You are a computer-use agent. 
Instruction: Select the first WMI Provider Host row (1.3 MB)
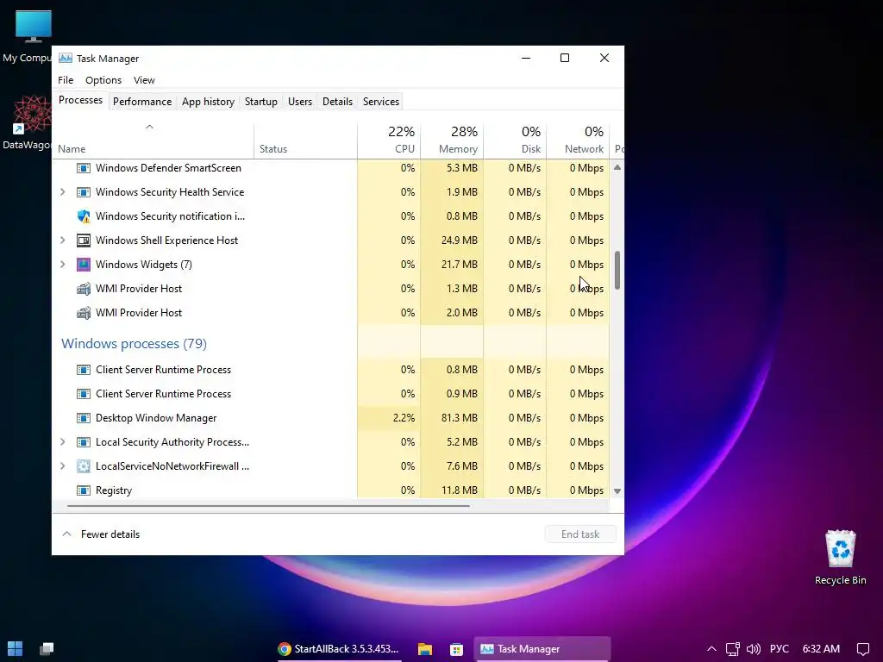pos(330,289)
